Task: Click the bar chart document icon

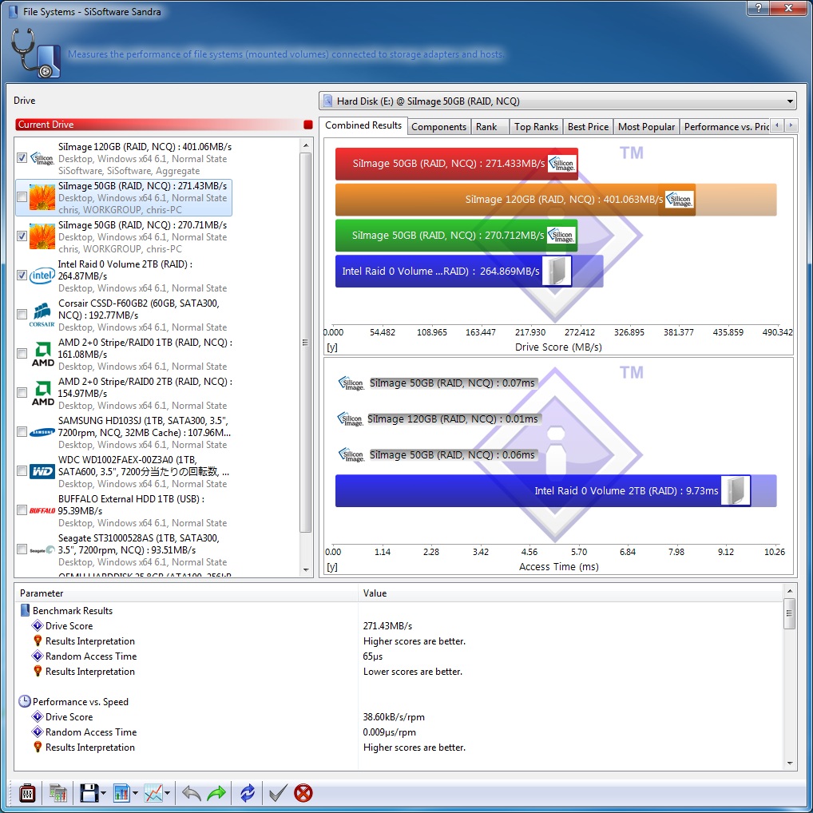Action: [121, 793]
